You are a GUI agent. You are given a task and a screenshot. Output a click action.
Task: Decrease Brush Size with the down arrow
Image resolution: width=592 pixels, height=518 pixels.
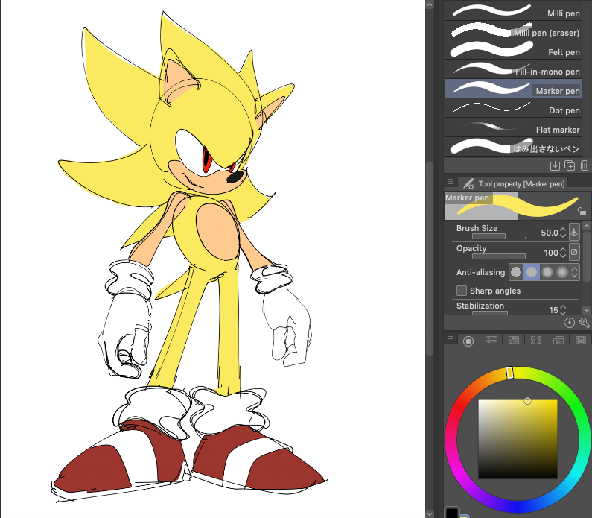[x=562, y=236]
